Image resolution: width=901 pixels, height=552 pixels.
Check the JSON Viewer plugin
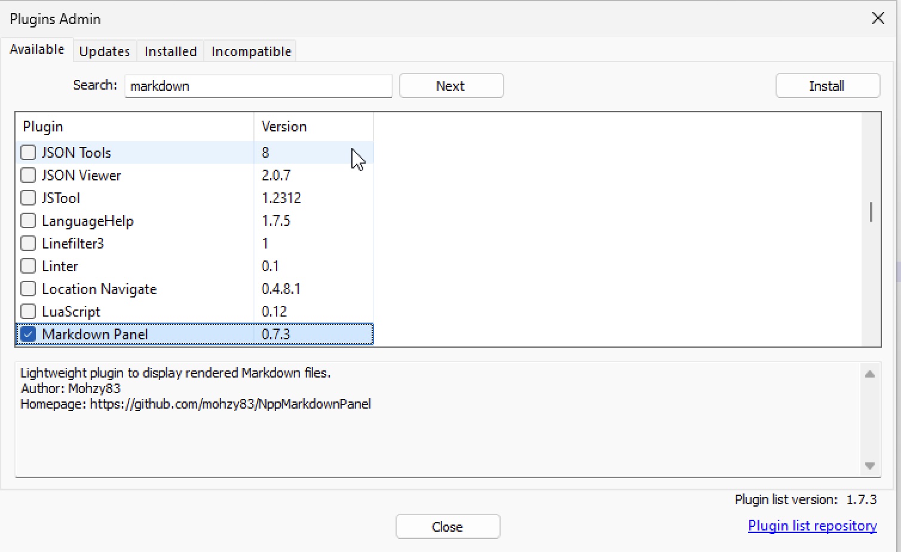(x=28, y=175)
